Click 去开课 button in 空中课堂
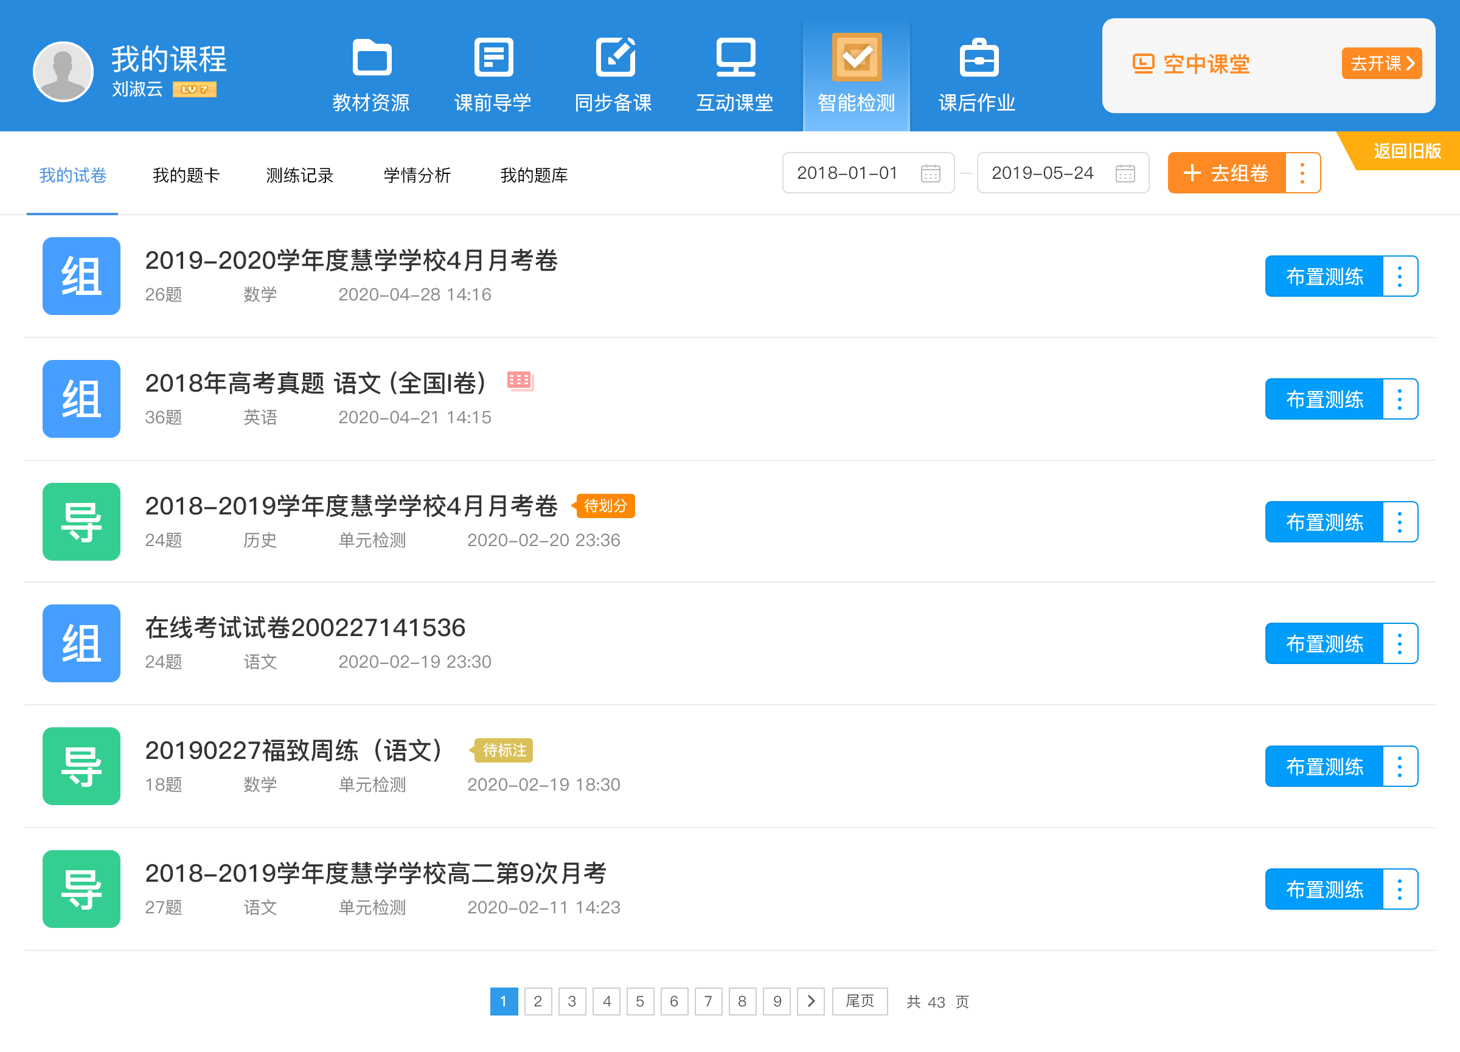The height and width of the screenshot is (1052, 1460). (x=1381, y=63)
